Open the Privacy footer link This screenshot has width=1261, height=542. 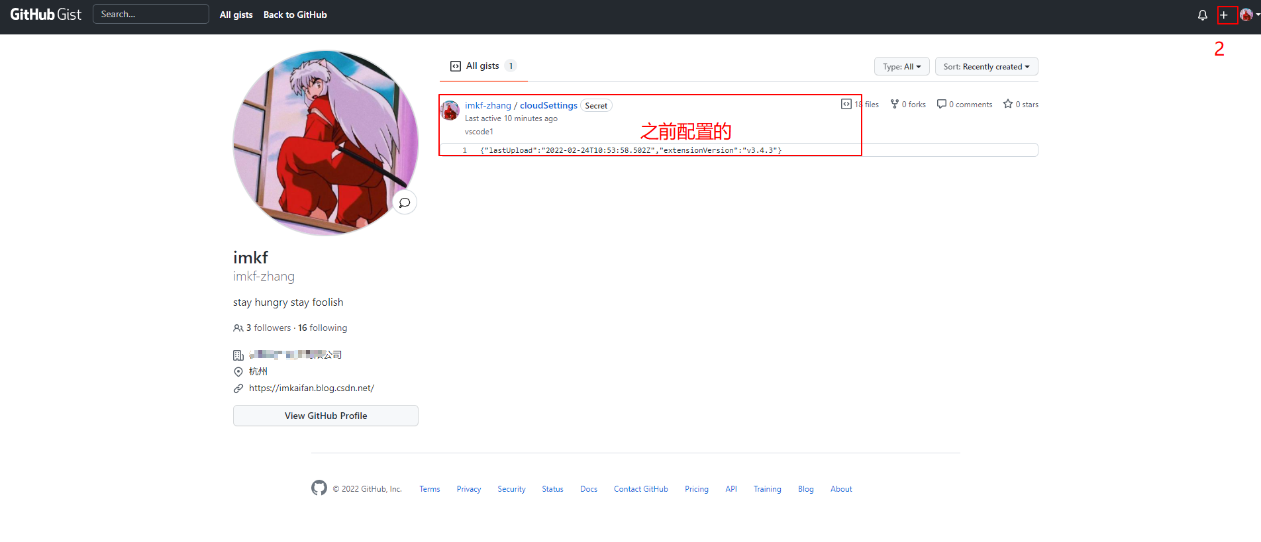coord(469,489)
